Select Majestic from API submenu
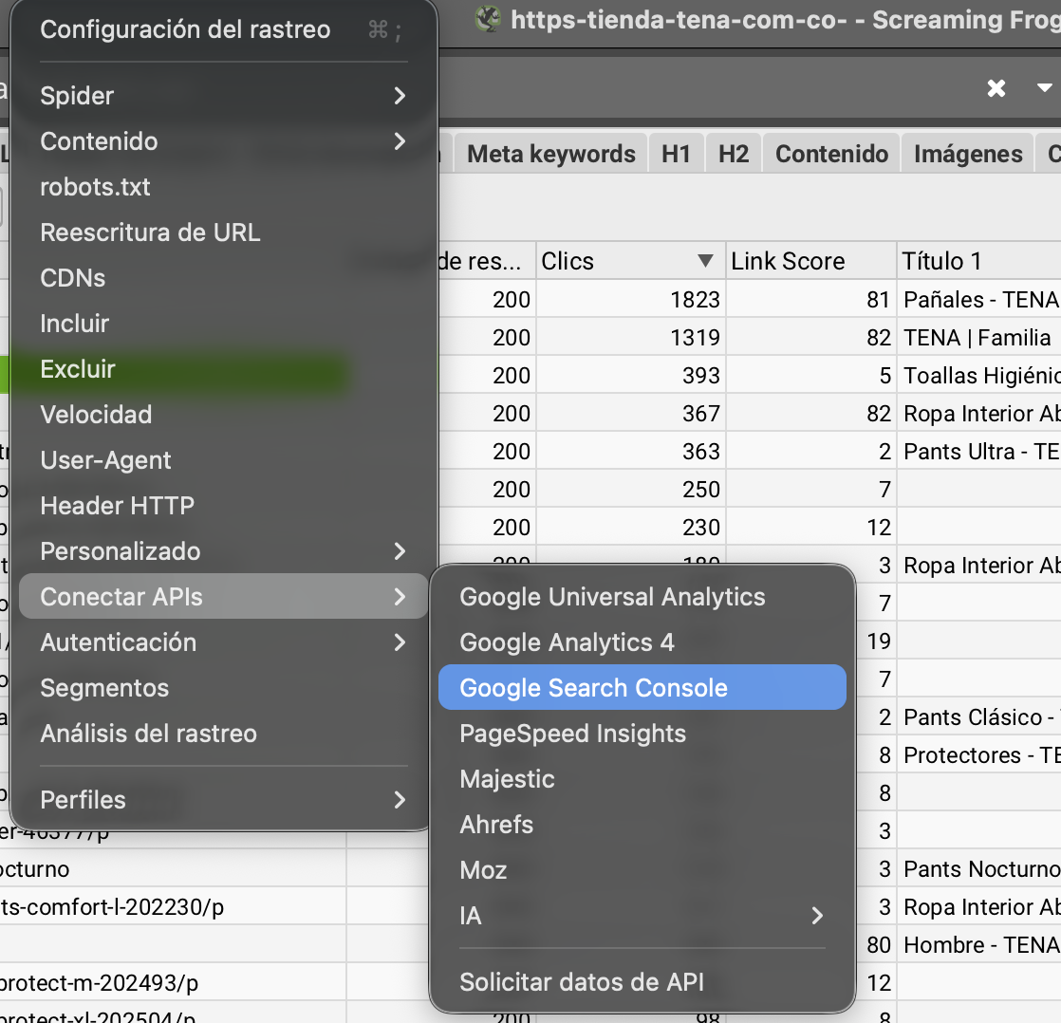This screenshot has width=1061, height=1023. 507,779
